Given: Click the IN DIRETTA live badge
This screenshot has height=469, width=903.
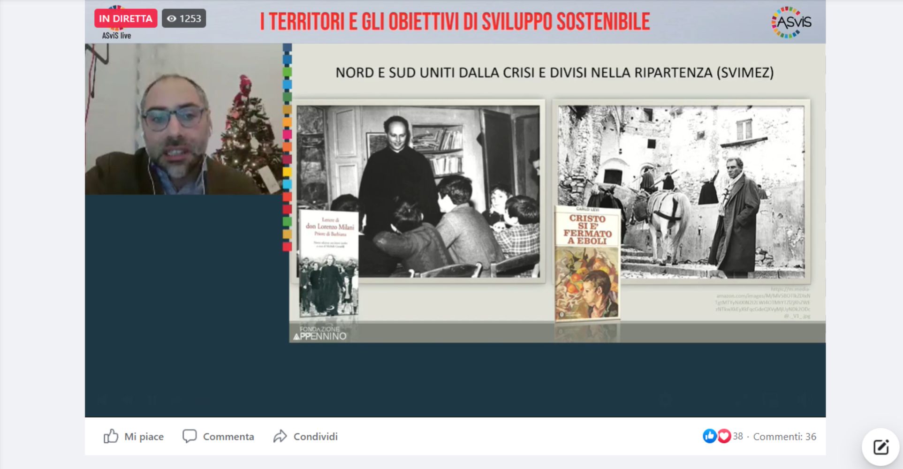Looking at the screenshot, I should pos(125,19).
